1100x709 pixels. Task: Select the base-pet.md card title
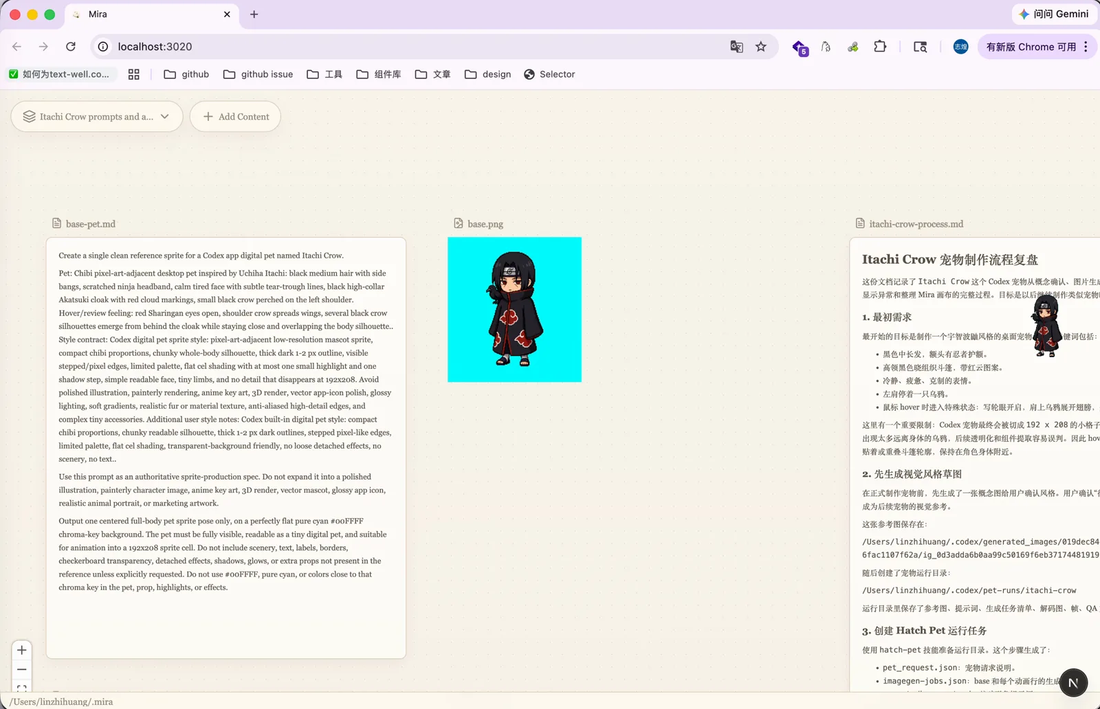click(91, 224)
